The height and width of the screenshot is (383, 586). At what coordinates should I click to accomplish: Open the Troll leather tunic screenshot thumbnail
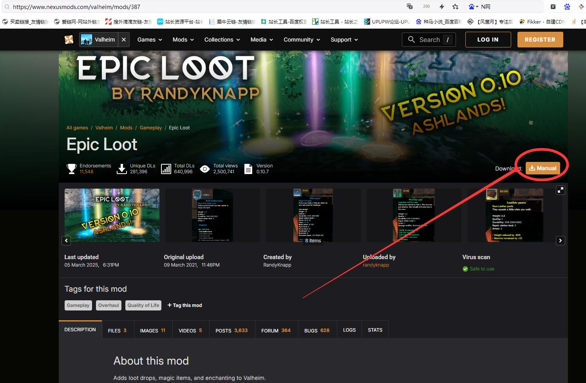pos(213,215)
